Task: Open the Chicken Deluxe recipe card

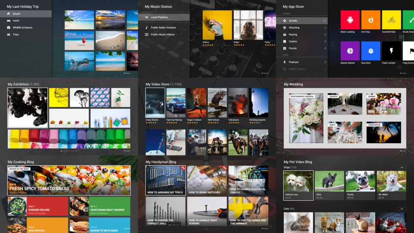Action: click(x=38, y=206)
